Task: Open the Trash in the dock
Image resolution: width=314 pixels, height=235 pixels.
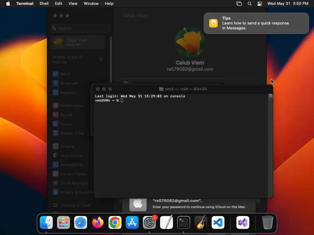Action: click(267, 222)
